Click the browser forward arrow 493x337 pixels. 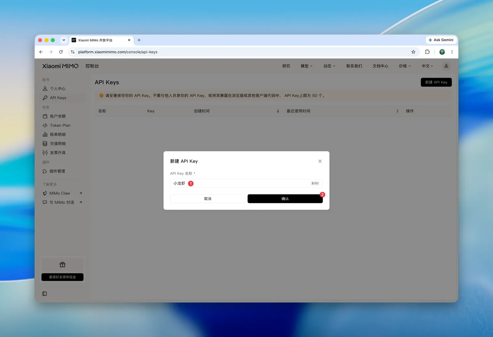click(51, 52)
